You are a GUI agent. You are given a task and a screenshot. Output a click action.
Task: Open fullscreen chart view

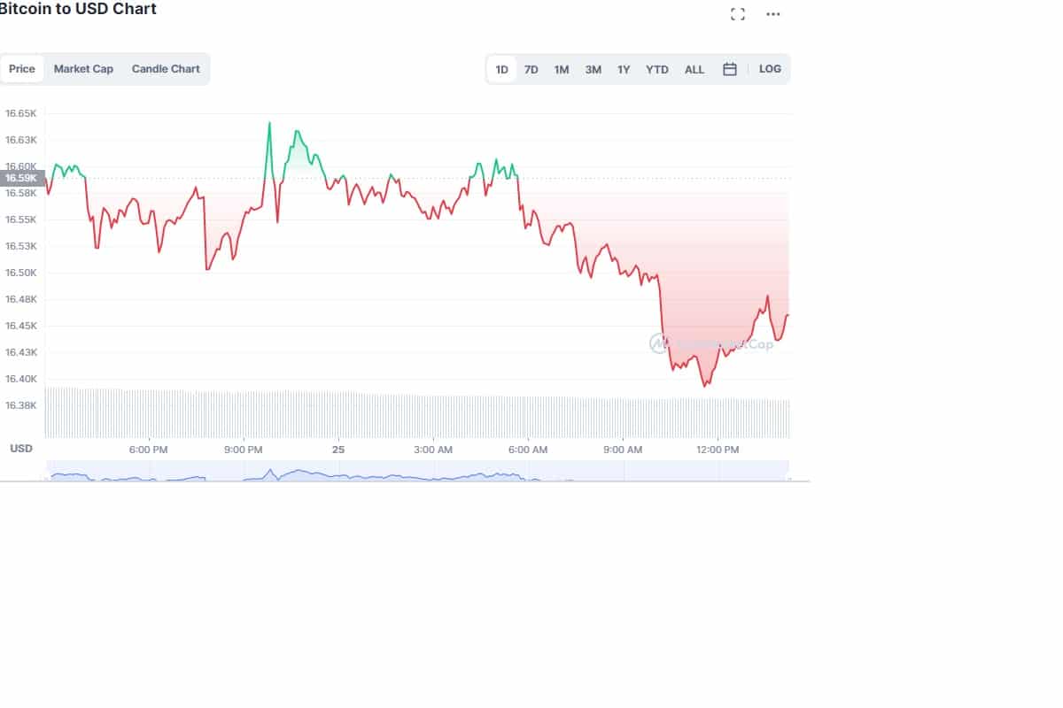[x=737, y=13]
